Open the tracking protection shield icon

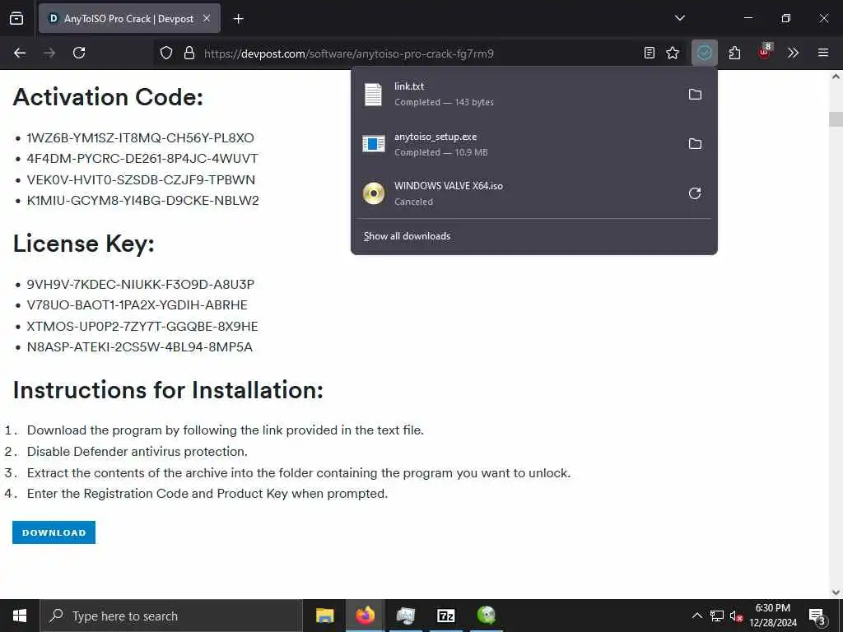(x=166, y=53)
